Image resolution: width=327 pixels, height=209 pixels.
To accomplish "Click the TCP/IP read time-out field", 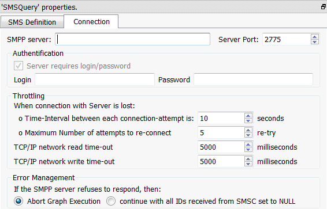I will tap(221, 147).
